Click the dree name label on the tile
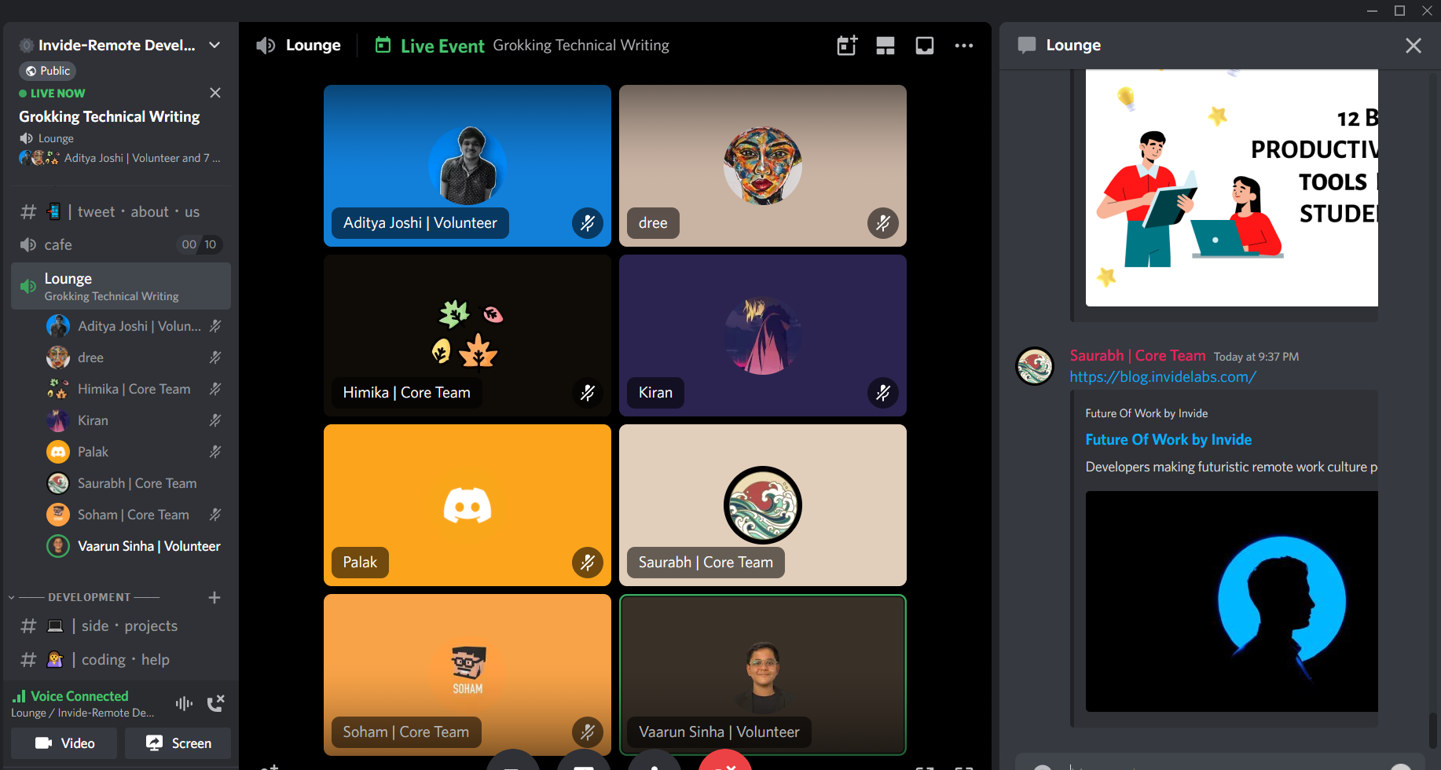This screenshot has width=1441, height=770. [x=653, y=223]
